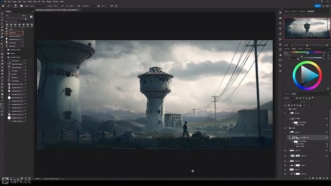Filter layers by type layer icon
Screen dimensions: 331x186
[304, 98]
